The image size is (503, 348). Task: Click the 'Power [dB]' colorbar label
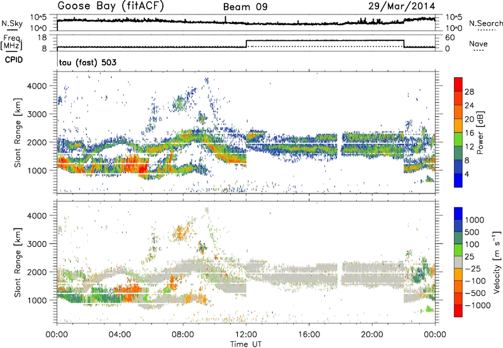[x=480, y=133]
